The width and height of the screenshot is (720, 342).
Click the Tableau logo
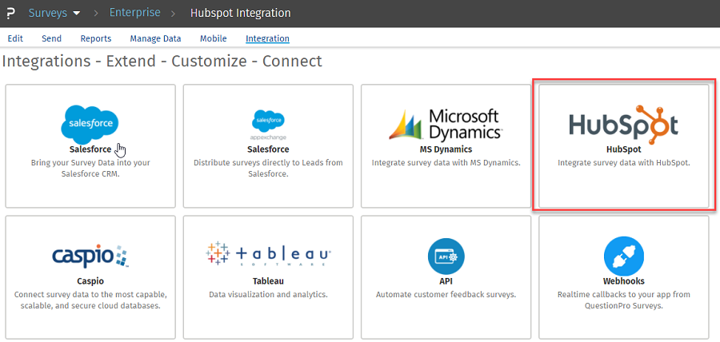point(268,254)
